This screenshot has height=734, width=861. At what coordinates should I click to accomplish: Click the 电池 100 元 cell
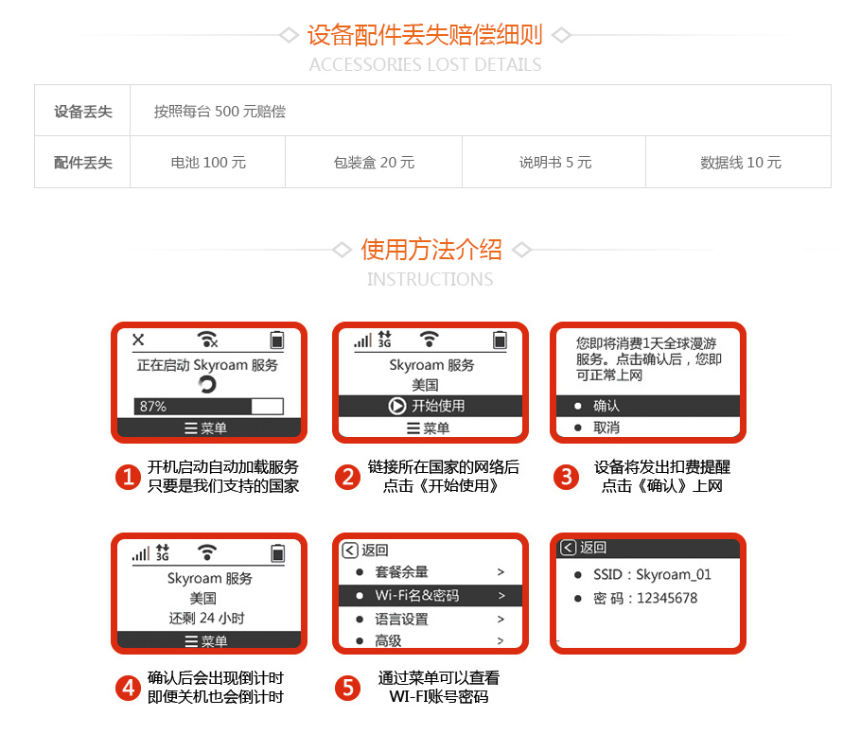pyautogui.click(x=208, y=163)
